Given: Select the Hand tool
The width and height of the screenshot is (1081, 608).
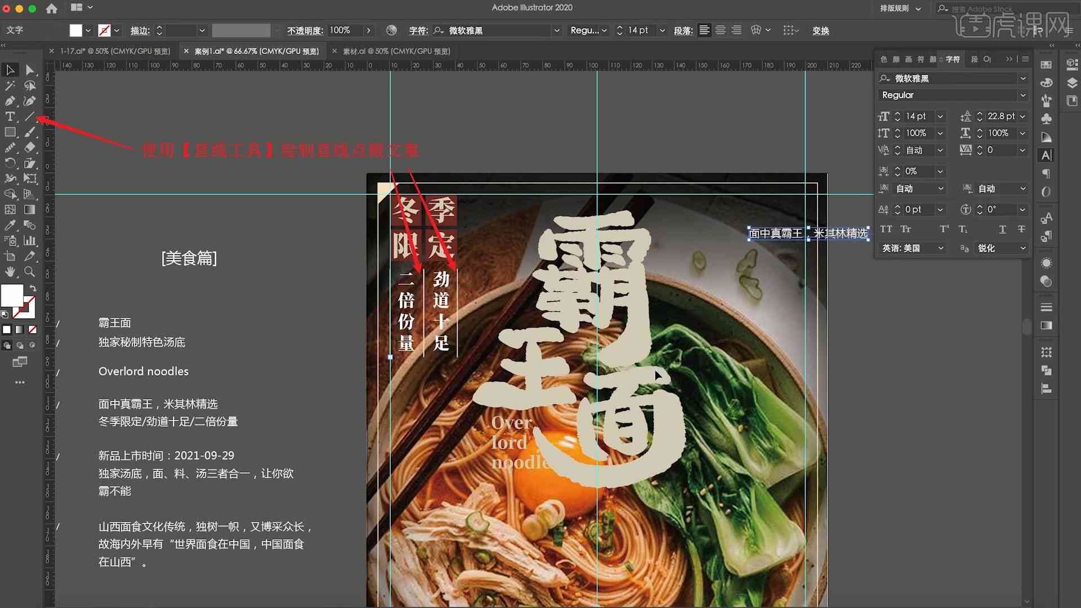Looking at the screenshot, I should tap(10, 272).
